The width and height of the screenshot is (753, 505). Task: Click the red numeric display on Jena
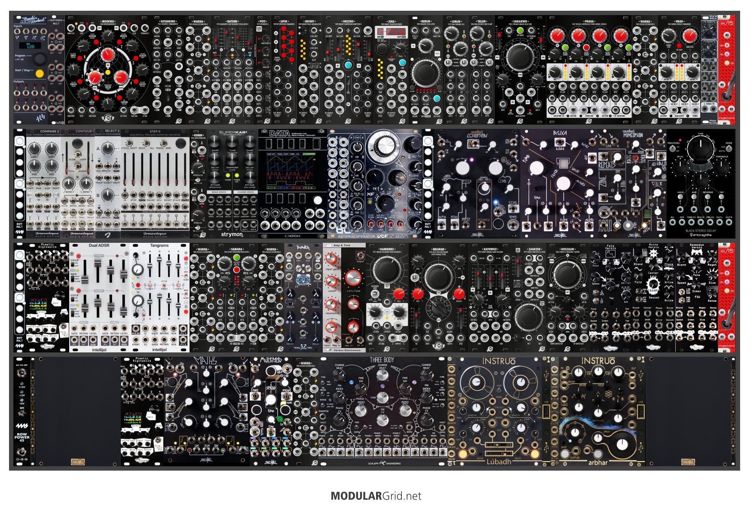[391, 32]
